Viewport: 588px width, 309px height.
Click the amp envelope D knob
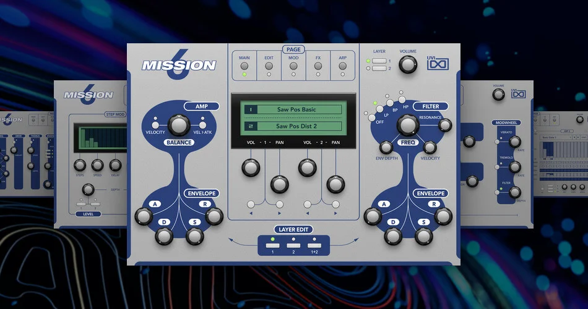point(164,236)
